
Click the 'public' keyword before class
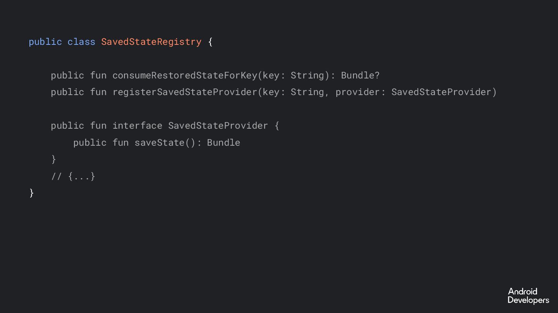[x=45, y=42]
